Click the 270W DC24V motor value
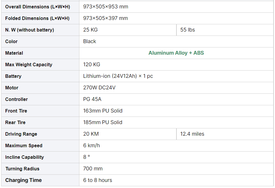 (99, 88)
